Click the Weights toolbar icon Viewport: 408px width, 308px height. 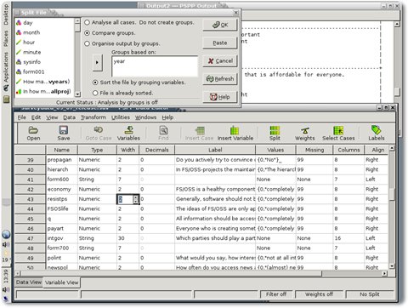point(305,134)
